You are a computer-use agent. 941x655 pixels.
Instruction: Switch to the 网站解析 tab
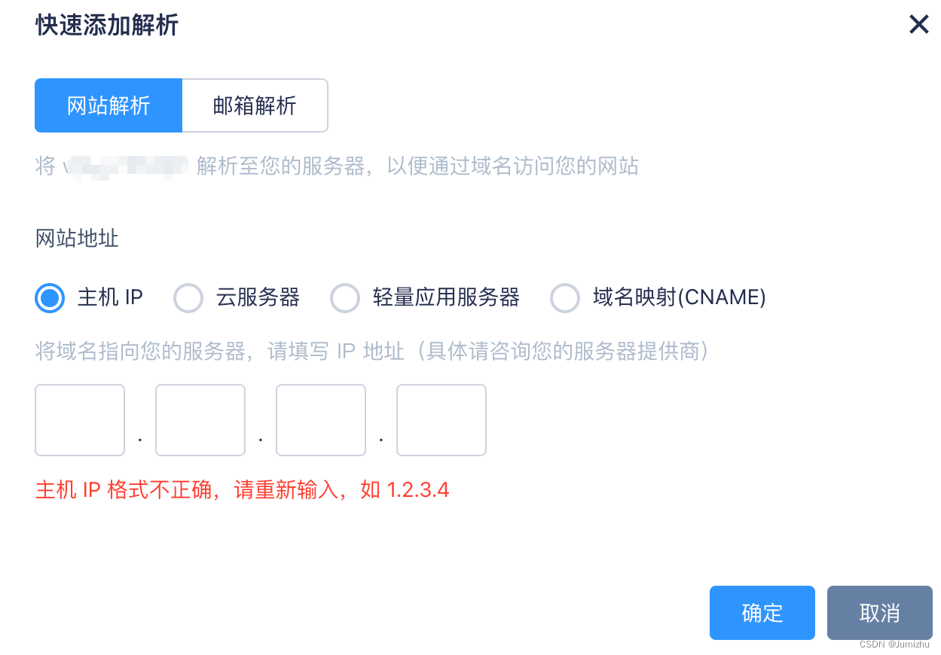108,105
